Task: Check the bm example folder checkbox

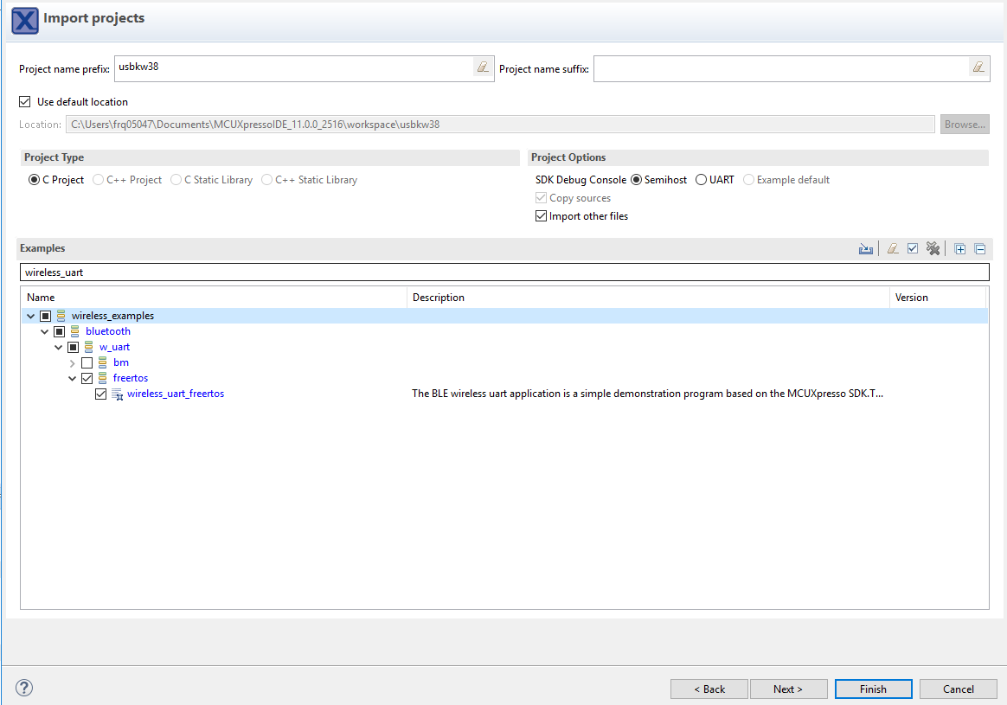Action: coord(87,362)
